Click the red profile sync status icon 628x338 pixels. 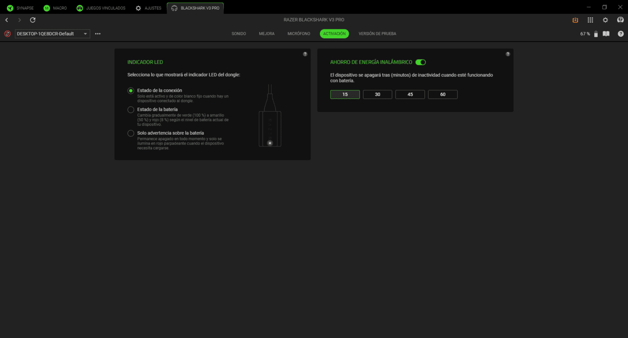tap(7, 34)
